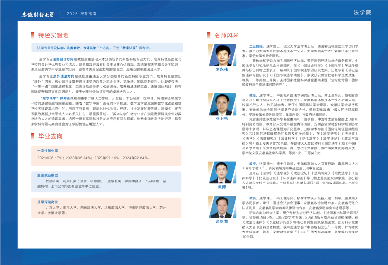The width and height of the screenshot is (388, 265).
Task: Click the 升学深造高校 label
Action: tap(48, 202)
